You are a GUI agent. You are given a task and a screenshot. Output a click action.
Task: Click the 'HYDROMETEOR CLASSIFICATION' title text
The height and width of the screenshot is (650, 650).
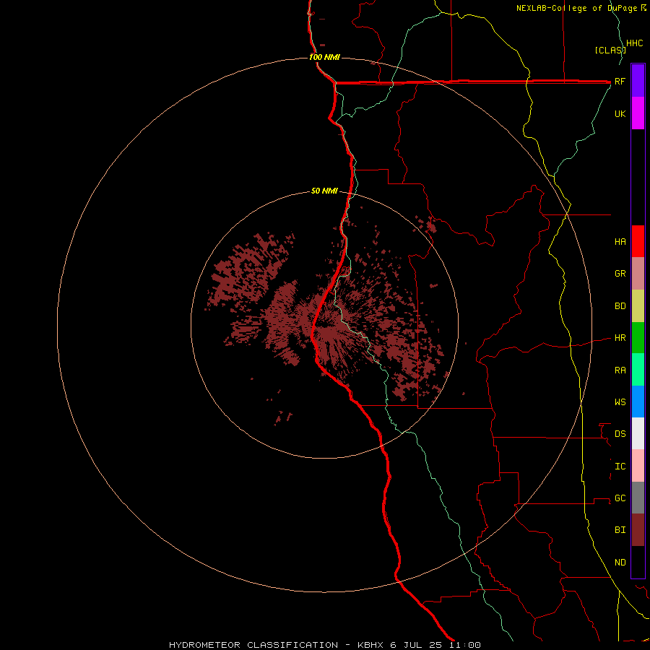[253, 645]
